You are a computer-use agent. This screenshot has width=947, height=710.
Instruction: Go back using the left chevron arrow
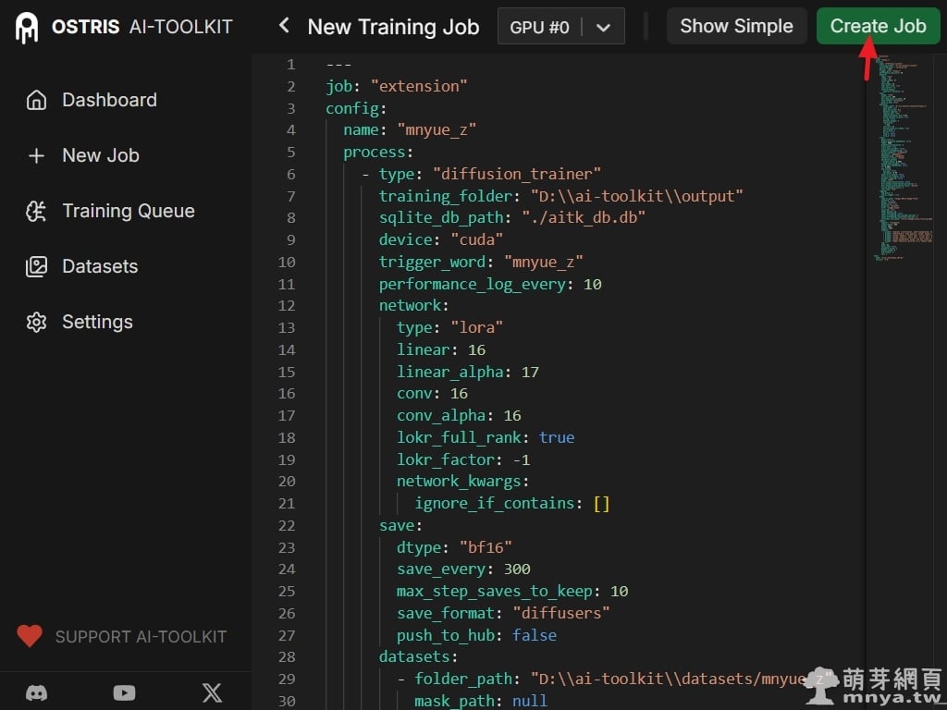pos(284,26)
